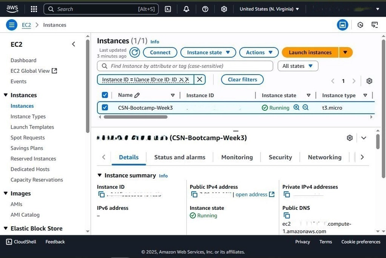This screenshot has height=258, width=386.
Task: Open the AMI Catalog sidebar link
Action: pos(25,215)
